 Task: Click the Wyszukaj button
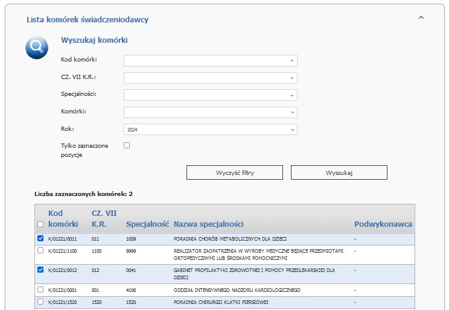[x=339, y=172]
